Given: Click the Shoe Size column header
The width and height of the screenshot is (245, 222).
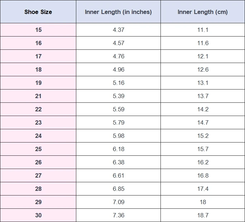Looking at the screenshot, I should click(38, 12).
